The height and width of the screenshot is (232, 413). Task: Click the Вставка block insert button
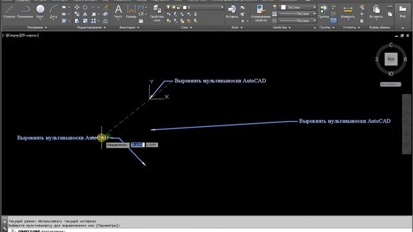(232, 12)
